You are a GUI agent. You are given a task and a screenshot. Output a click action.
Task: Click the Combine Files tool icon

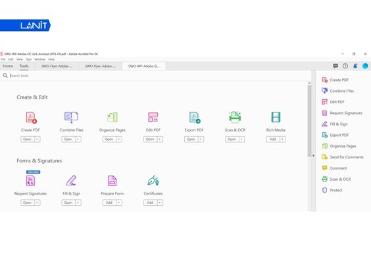(x=71, y=117)
